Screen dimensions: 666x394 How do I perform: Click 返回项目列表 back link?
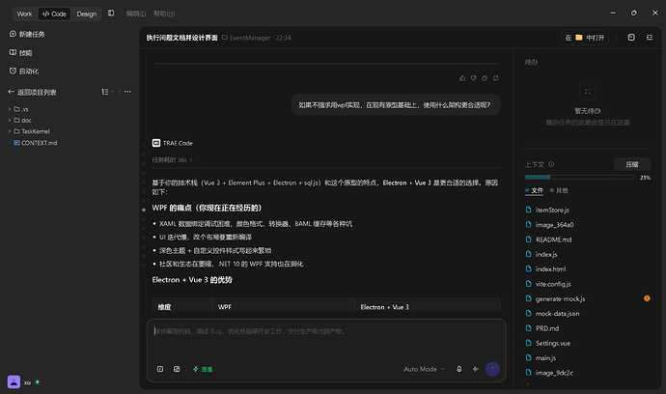(x=32, y=92)
